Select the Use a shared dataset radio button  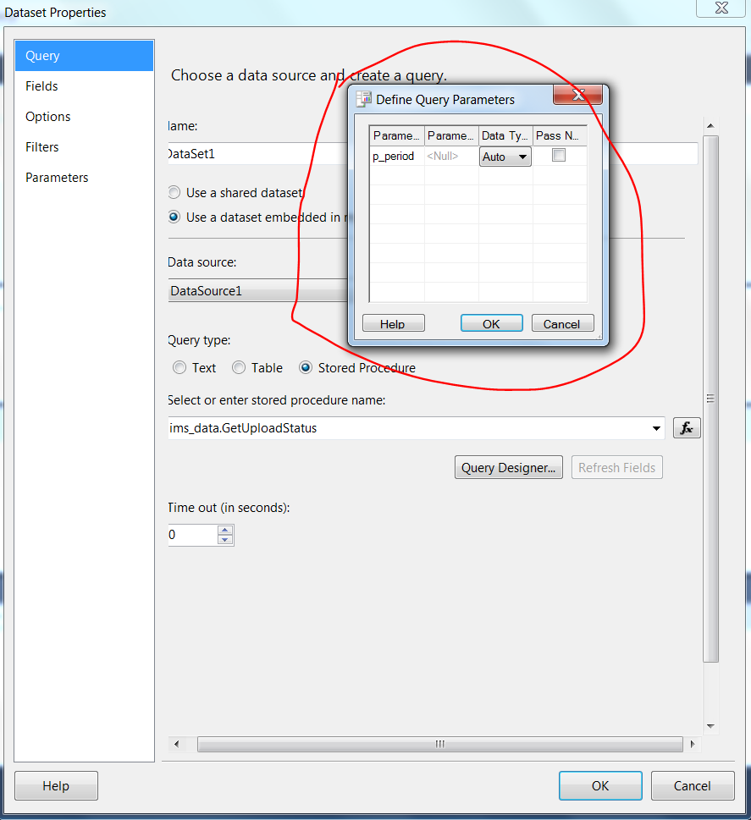pyautogui.click(x=174, y=192)
